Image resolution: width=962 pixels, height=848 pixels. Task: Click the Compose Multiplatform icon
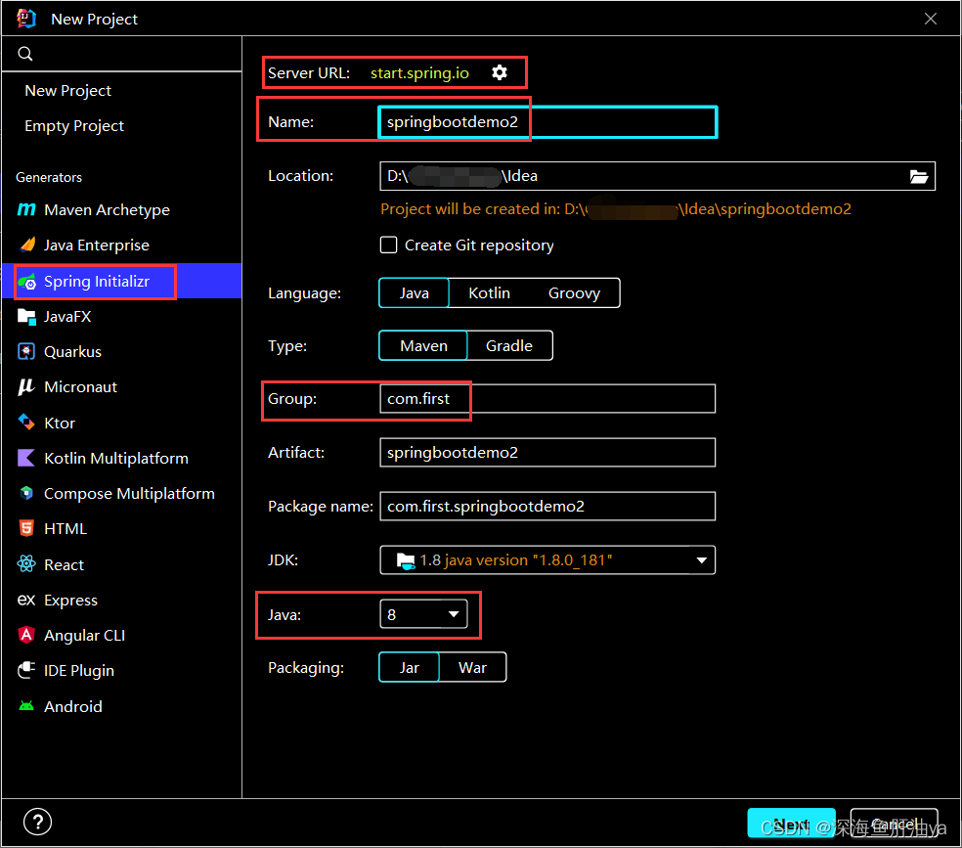(x=26, y=493)
